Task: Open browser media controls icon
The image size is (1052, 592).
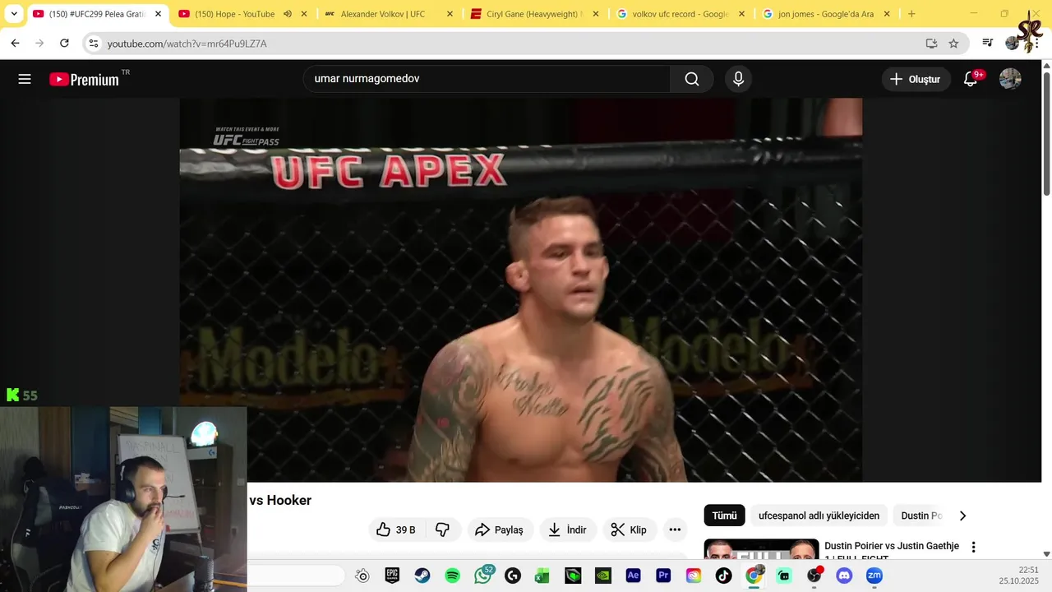Action: (988, 44)
